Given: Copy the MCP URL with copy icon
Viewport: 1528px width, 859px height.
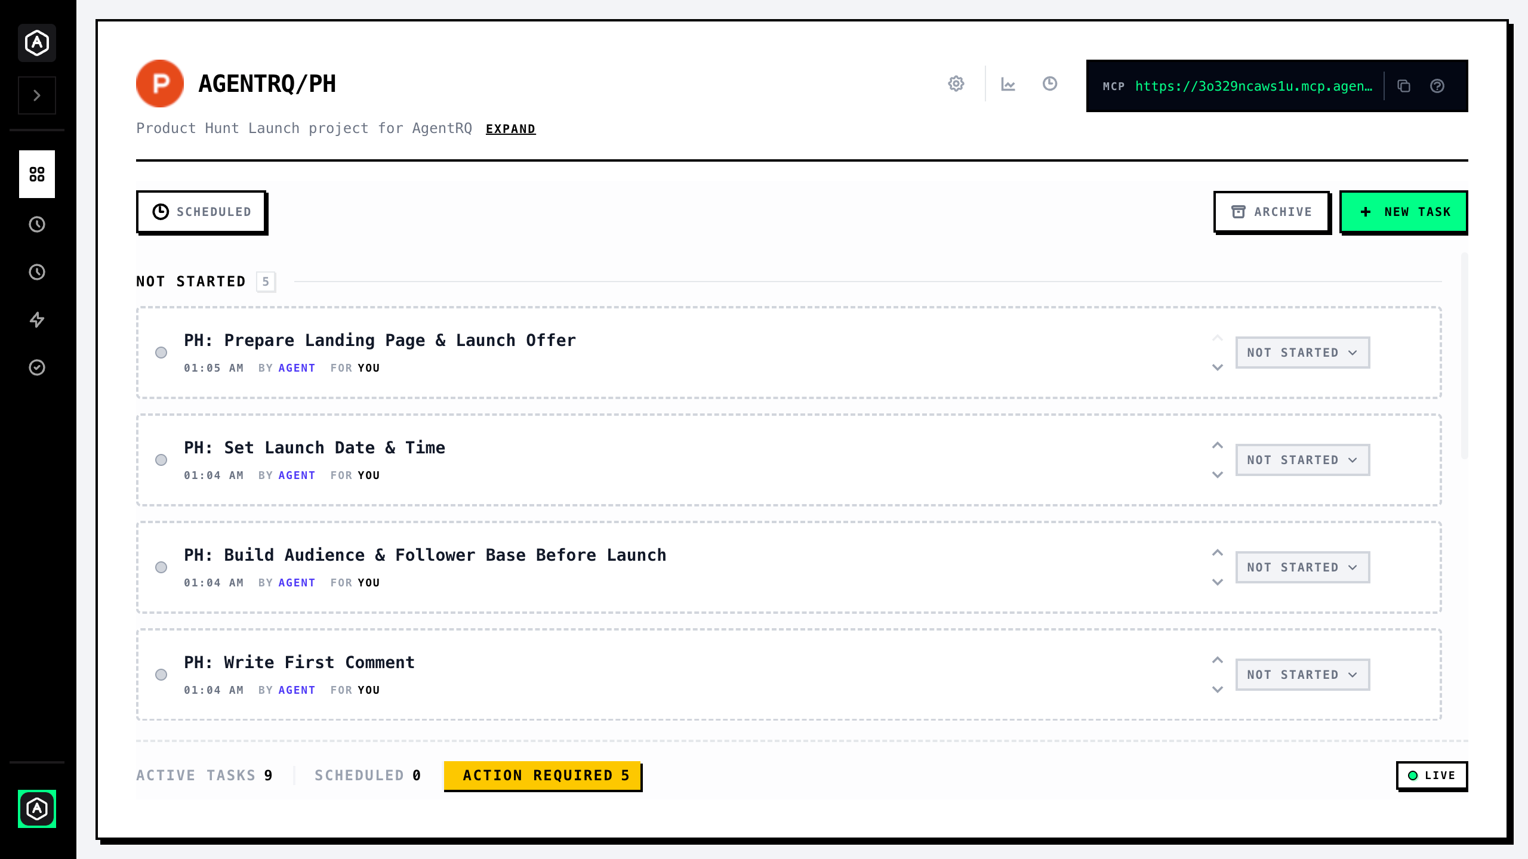Looking at the screenshot, I should point(1404,86).
